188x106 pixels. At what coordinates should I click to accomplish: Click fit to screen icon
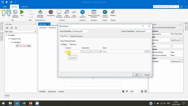(142, 92)
